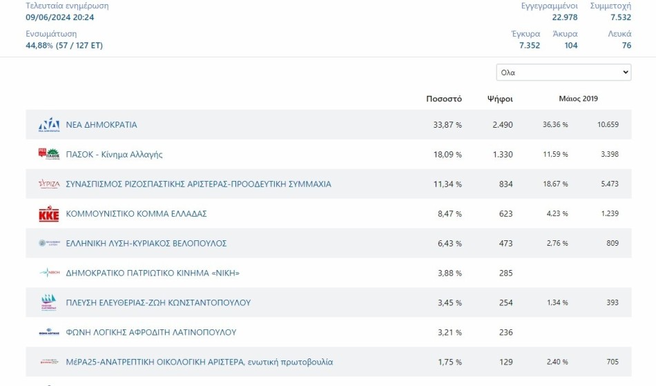656x386 pixels.
Task: Open ΠΑΣΟΚ - Κίνημα Αλλαγής link
Action: [114, 154]
